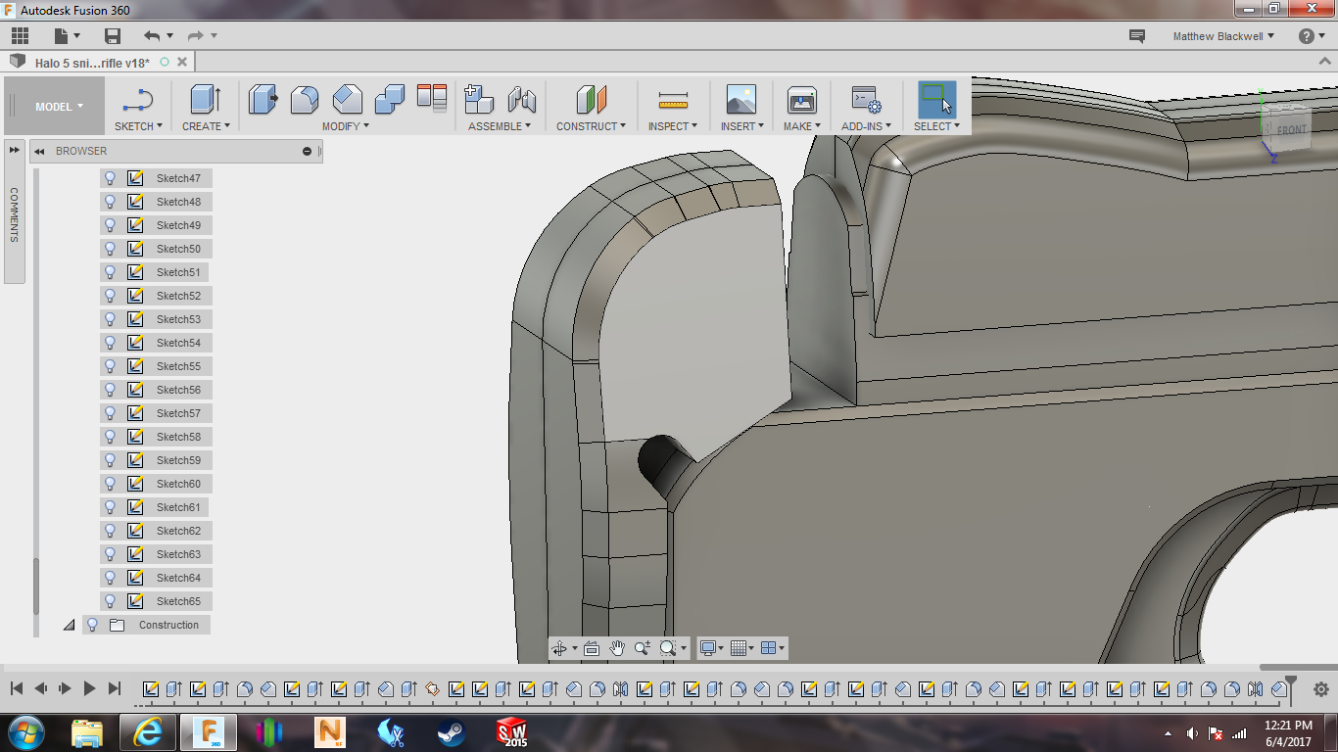Select the Chamfer tool icon

(347, 100)
